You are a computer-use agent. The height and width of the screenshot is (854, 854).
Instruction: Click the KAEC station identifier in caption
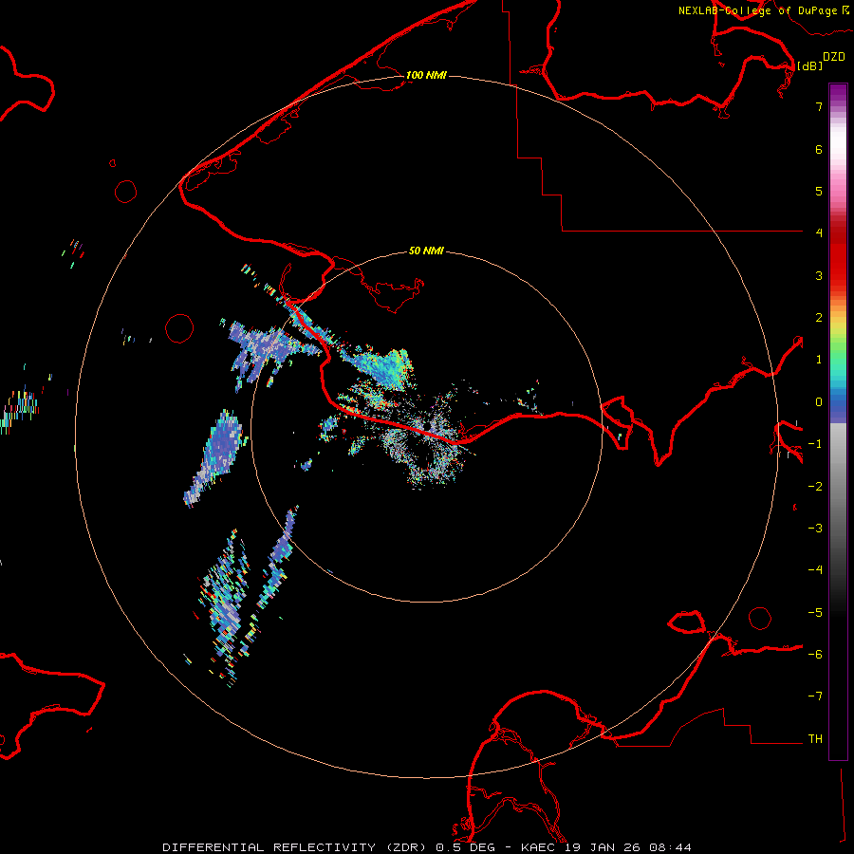(x=536, y=847)
